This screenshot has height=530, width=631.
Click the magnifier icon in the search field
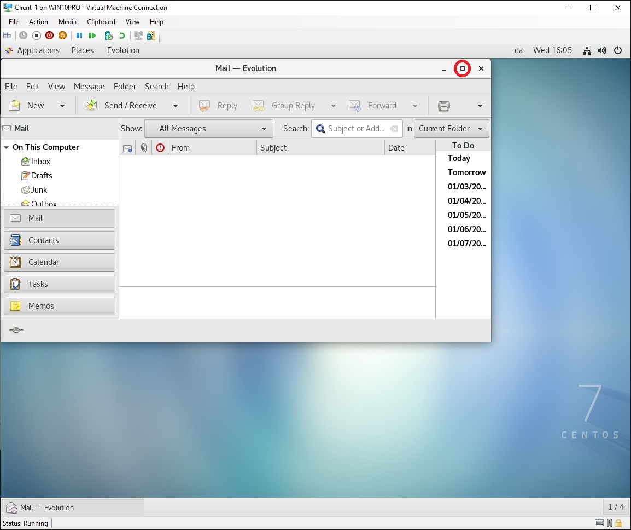(320, 129)
